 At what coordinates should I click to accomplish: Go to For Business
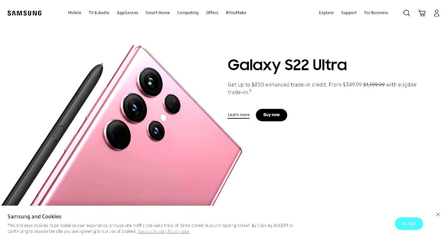coord(376,13)
